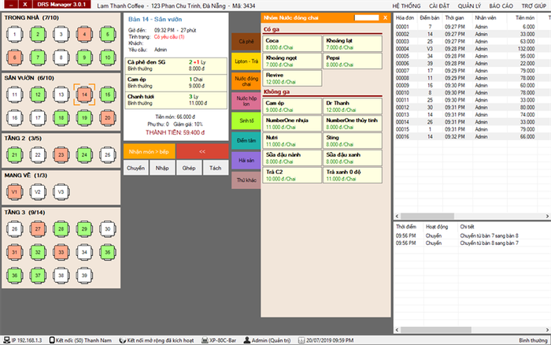
Task: Add Pepsi to the order
Action: coord(352,61)
